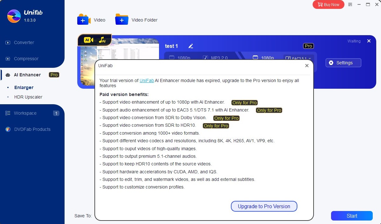This screenshot has width=381, height=224.
Task: Click the "Support to customize conversion profiles." line
Action: click(142, 187)
